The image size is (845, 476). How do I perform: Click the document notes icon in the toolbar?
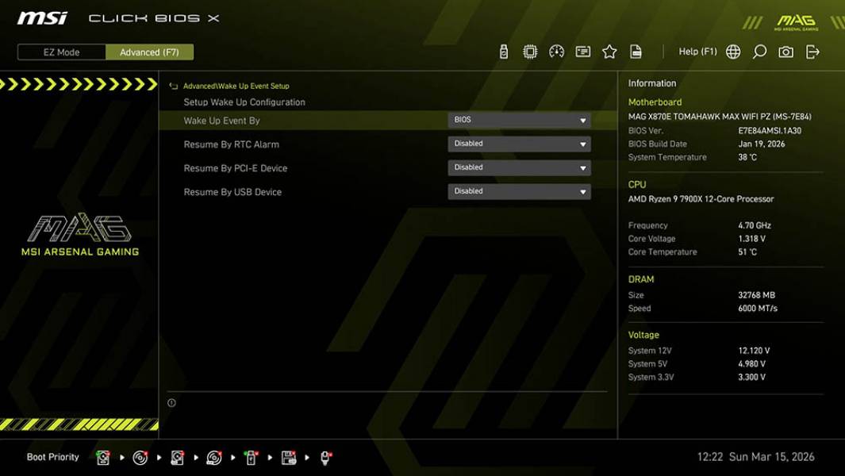pyautogui.click(x=637, y=51)
